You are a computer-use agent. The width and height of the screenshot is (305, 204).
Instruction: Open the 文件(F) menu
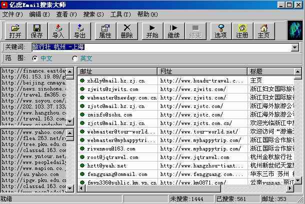[x=12, y=14]
